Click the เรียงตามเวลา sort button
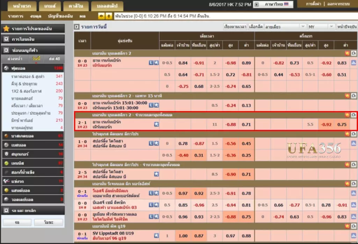Viewport: 358px width, 244px height. click(x=235, y=27)
